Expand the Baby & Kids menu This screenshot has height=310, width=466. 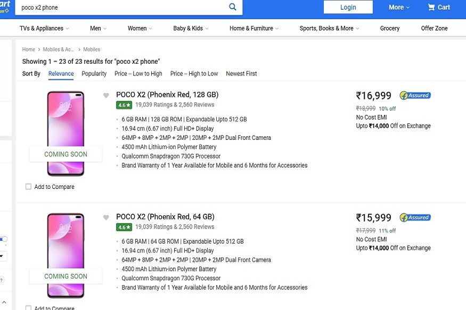point(191,28)
